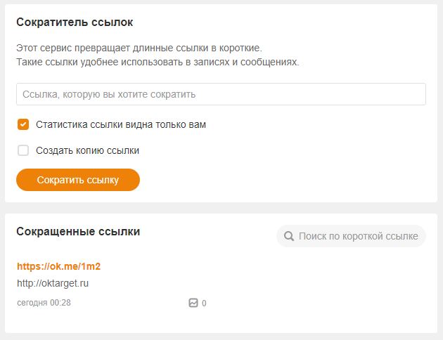Open the short link https://ok.me/1m2
Image resolution: width=443 pixels, height=340 pixels.
[59, 266]
